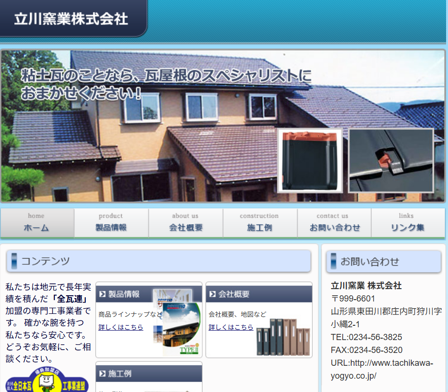Go to 製品情報 in the navigation bar
This screenshot has height=392, width=448.
111,222
